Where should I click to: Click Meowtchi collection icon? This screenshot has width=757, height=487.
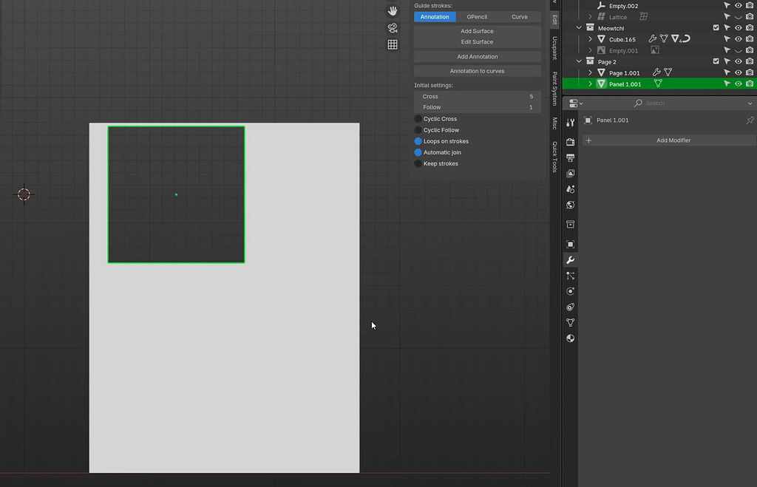[590, 27]
